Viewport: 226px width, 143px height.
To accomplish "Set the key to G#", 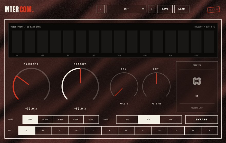I will tap(159, 131).
